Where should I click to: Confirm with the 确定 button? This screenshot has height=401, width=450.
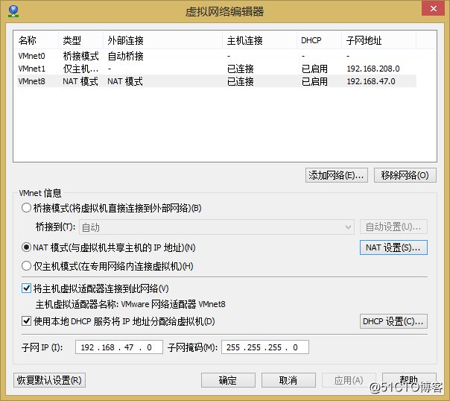pyautogui.click(x=228, y=380)
